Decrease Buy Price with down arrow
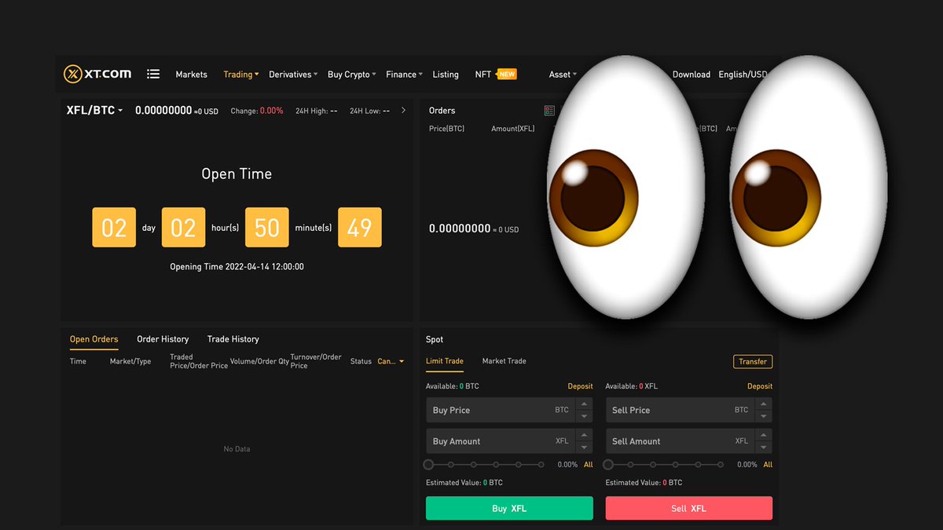Image resolution: width=943 pixels, height=530 pixels. (584, 416)
